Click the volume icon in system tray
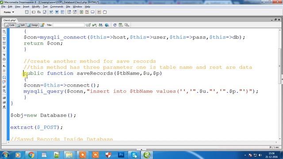The height and width of the screenshot is (159, 283). 260,155
